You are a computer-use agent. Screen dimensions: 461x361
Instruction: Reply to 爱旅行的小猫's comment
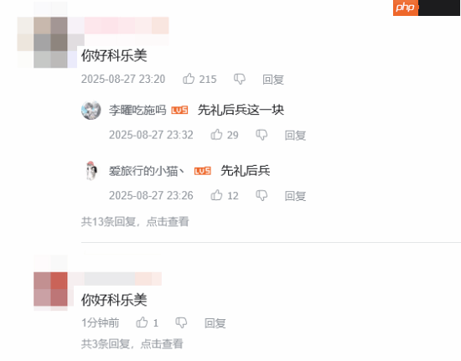pos(295,196)
